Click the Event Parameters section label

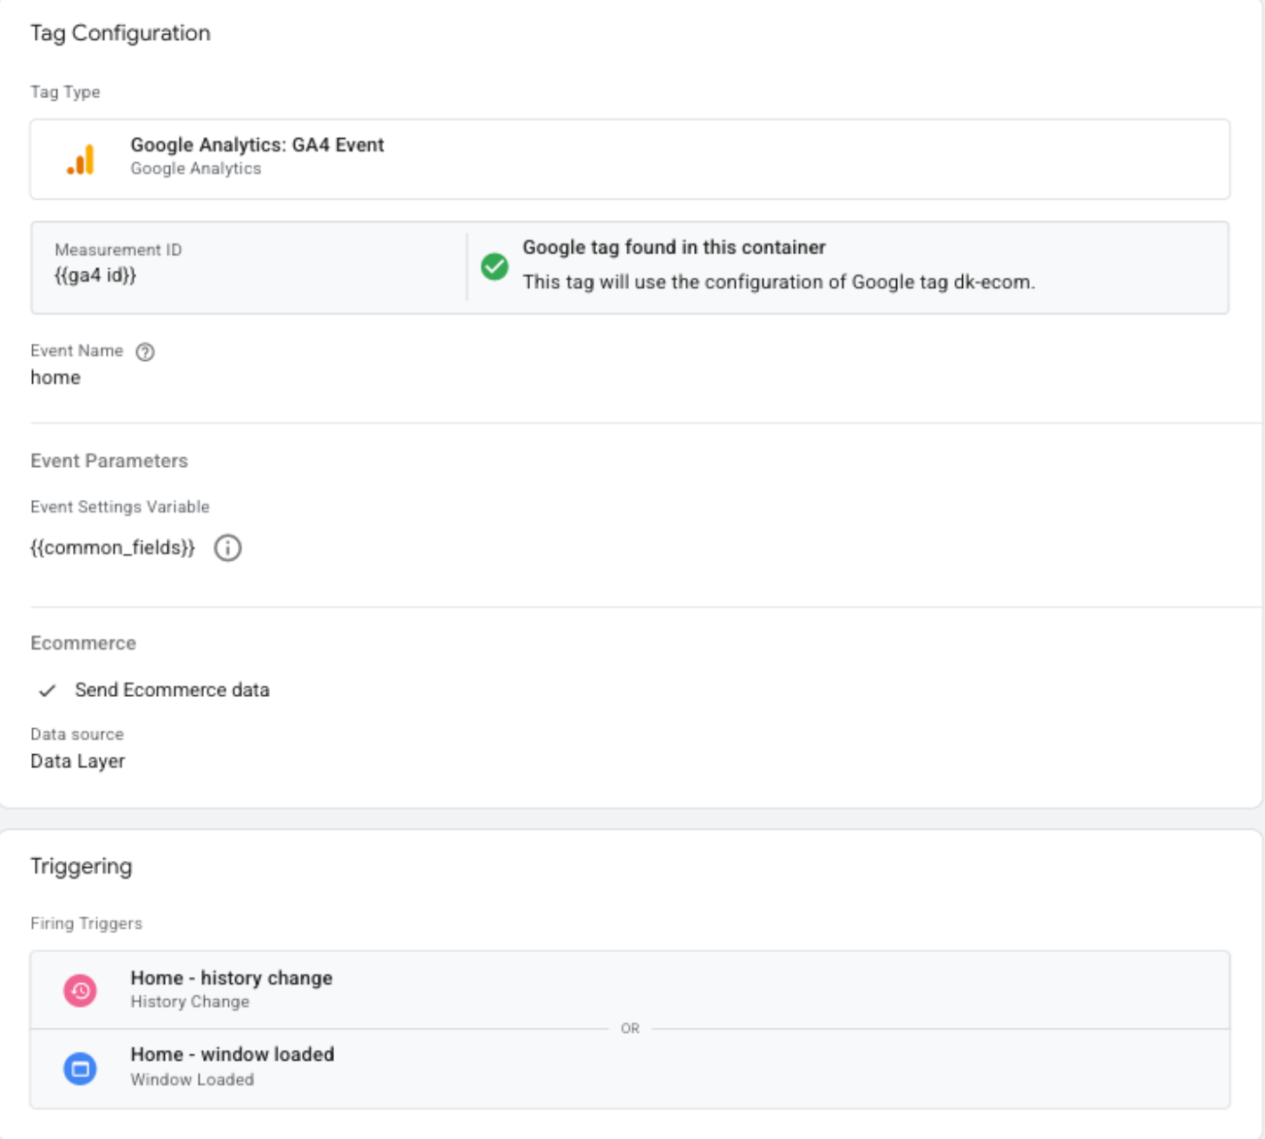click(109, 461)
